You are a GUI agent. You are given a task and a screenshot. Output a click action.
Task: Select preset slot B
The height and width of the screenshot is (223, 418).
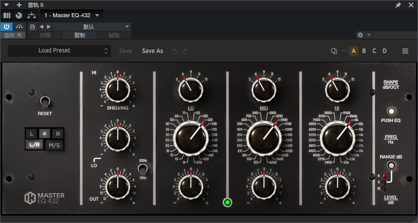(x=364, y=51)
